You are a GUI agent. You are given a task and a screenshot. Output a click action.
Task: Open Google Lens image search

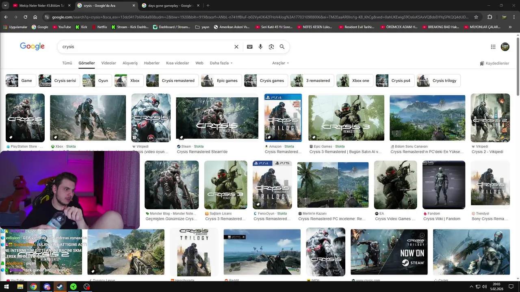271,47
